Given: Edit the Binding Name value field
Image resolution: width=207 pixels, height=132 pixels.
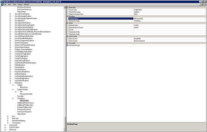Looking at the screenshot, I should pyautogui.click(x=169, y=19).
